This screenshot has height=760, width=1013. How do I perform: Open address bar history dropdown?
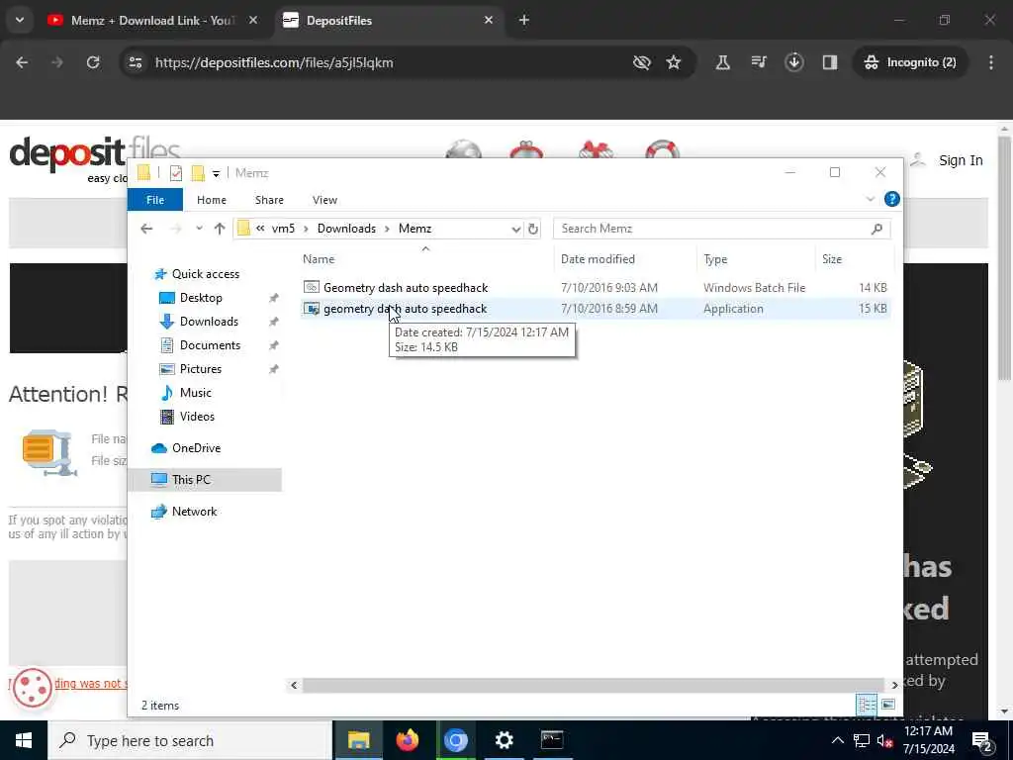(x=515, y=229)
